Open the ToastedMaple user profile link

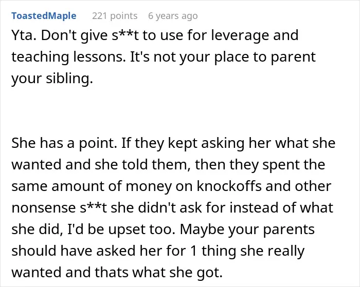(x=44, y=16)
